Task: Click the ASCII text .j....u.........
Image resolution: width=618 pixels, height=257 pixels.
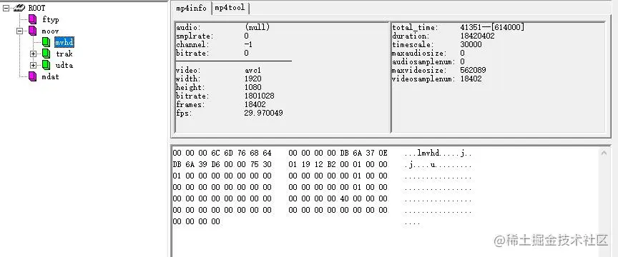Action: [438, 165]
